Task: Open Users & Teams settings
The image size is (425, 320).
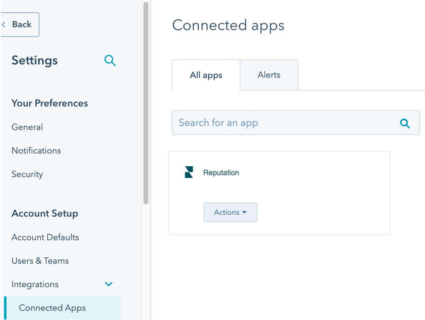Action: pos(40,261)
